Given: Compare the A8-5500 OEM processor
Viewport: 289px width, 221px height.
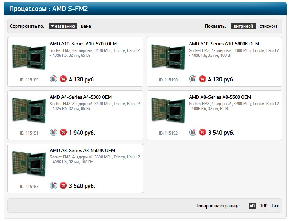Looking at the screenshot, I should point(193,132).
